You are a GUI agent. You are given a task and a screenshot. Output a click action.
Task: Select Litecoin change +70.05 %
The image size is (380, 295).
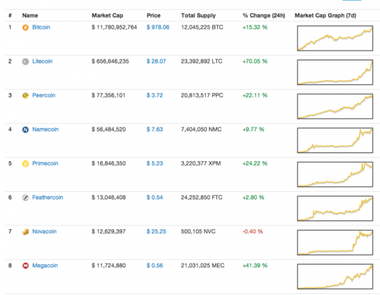point(255,61)
